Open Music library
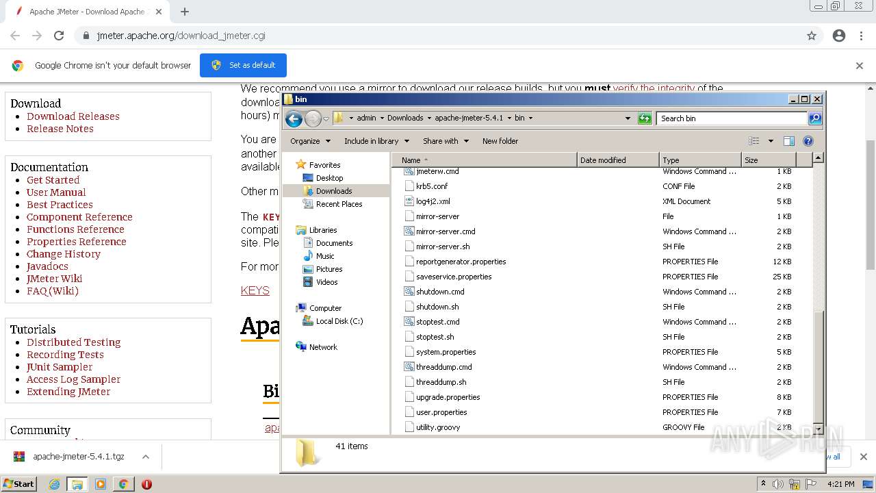Screen dimensions: 876x493 tap(325, 256)
